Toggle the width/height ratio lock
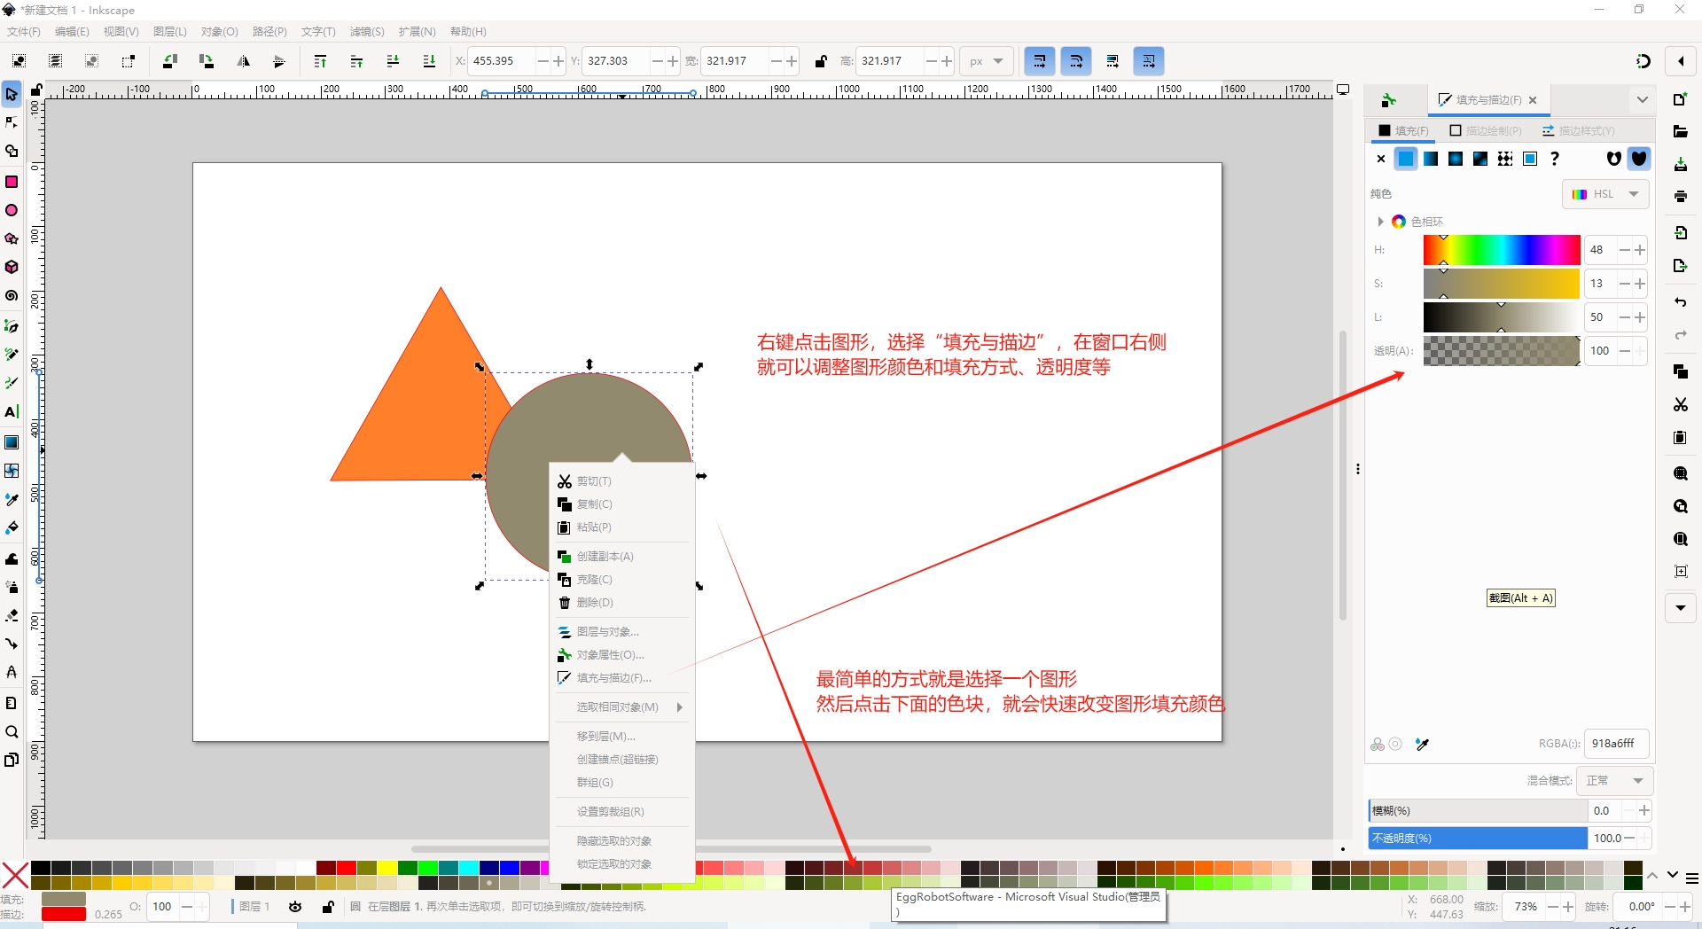 tap(821, 61)
